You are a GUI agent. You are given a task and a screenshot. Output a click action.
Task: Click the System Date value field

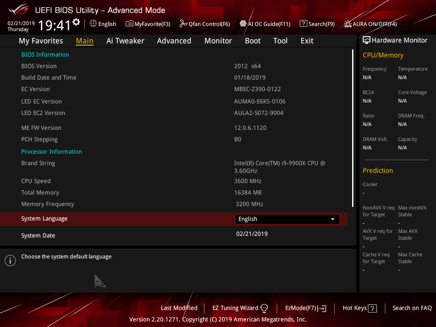252,234
